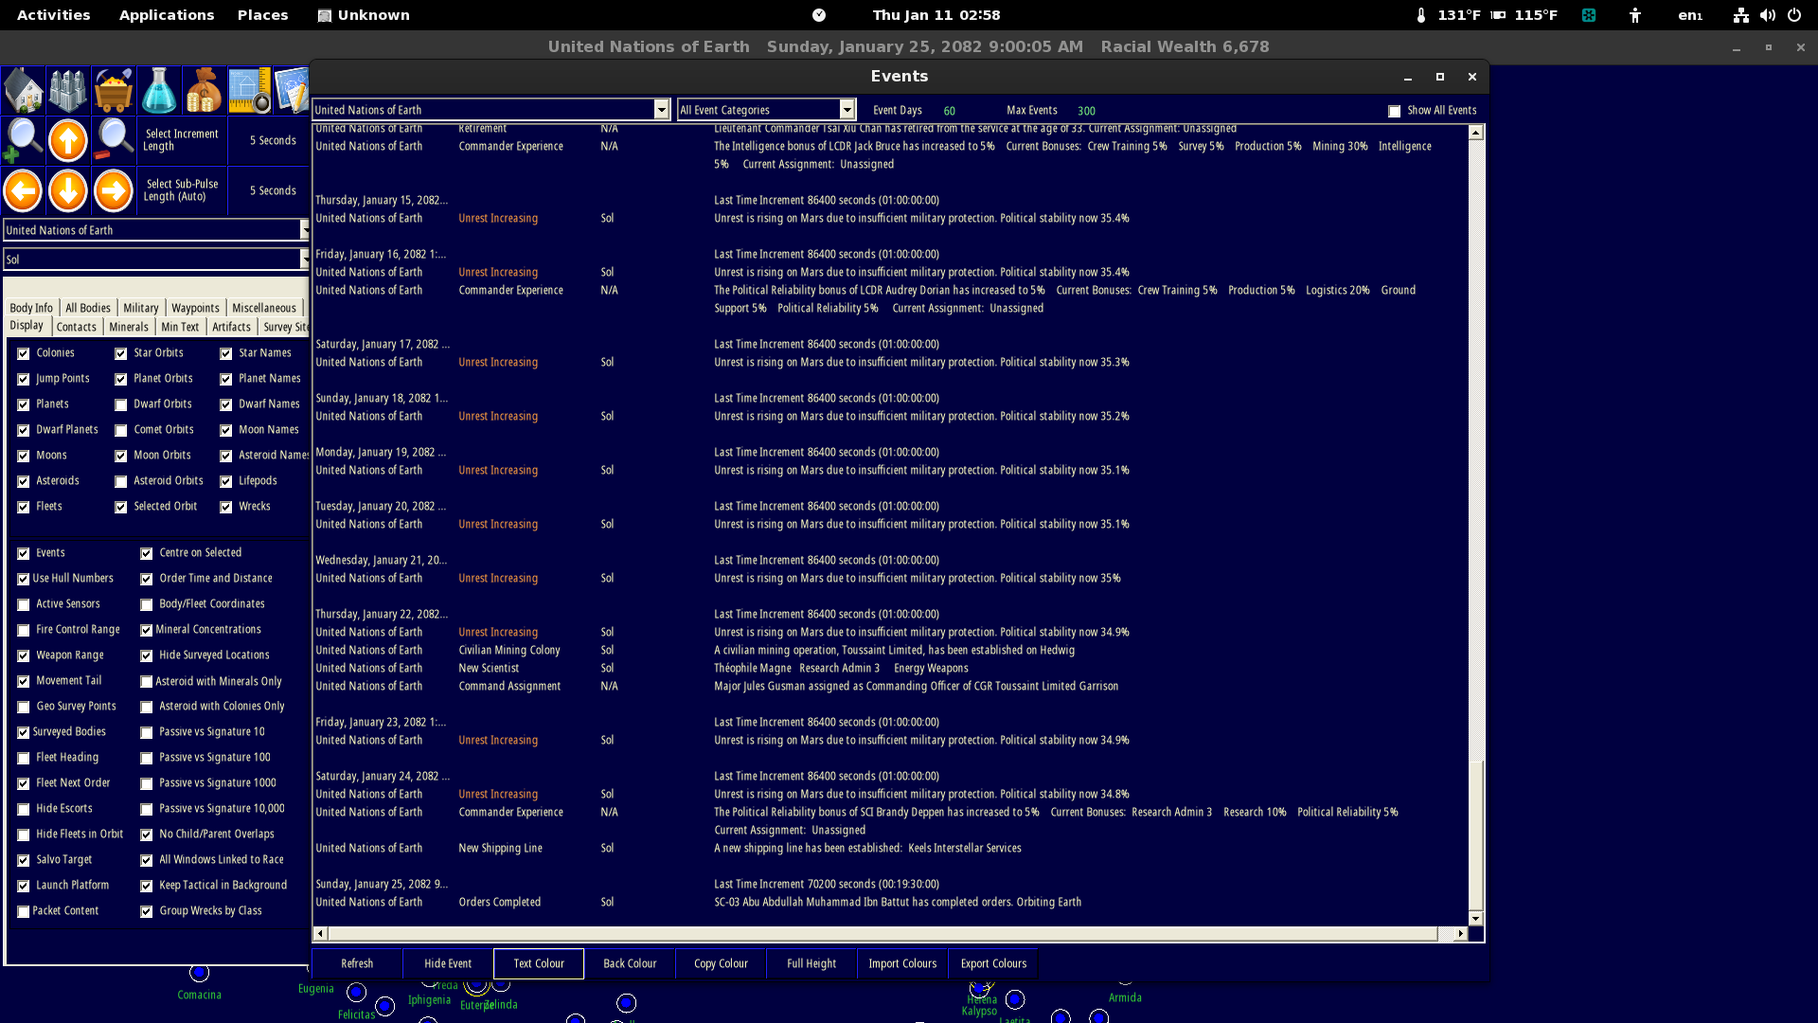The image size is (1818, 1023).
Task: Expand the Sol system selector dropdown
Action: click(x=304, y=259)
